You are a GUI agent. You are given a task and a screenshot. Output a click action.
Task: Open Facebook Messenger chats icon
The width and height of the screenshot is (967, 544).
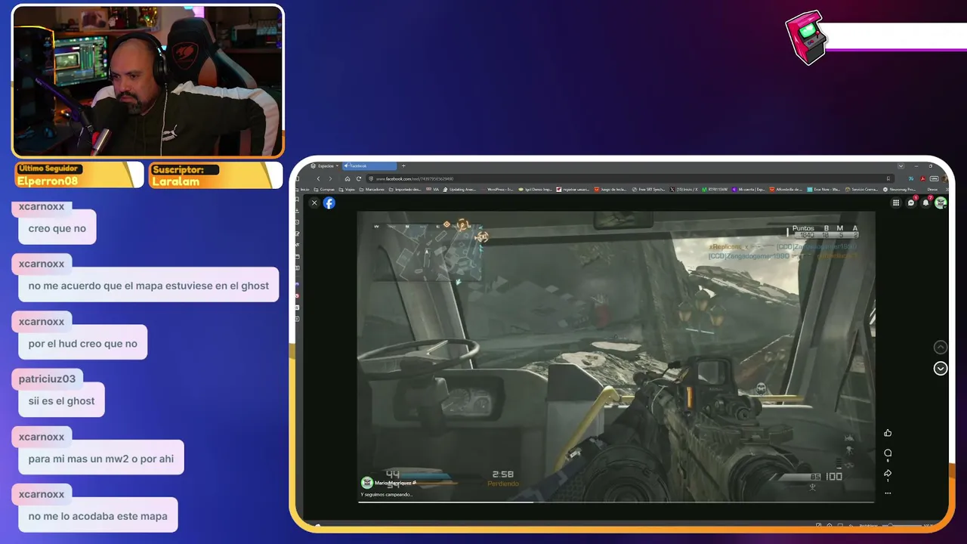[911, 202]
